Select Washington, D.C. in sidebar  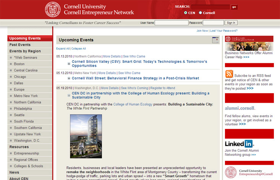[30, 141]
